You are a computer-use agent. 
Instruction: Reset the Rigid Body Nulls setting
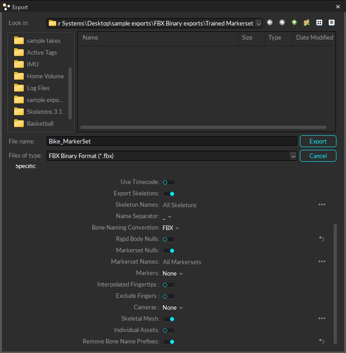tap(321, 239)
